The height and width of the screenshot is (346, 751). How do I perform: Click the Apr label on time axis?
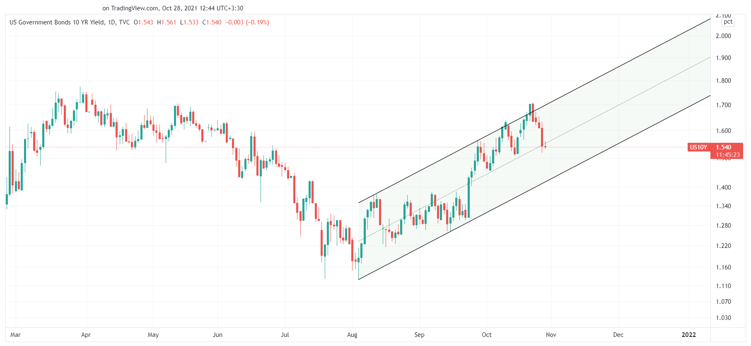point(86,335)
